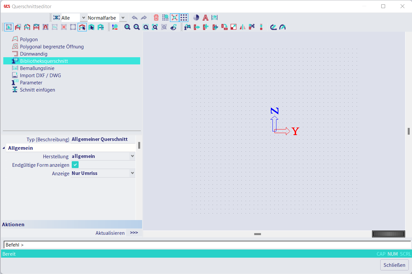Select Polygon in the tool list
Screen dimensions: 412x274
click(x=29, y=40)
